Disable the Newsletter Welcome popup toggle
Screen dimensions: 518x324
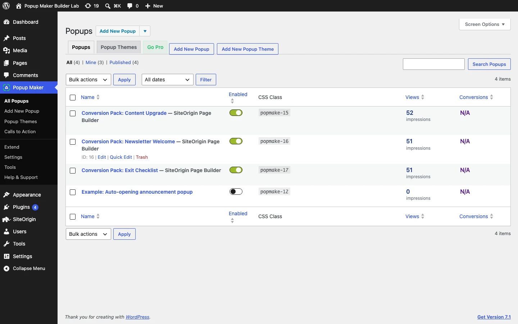coord(236,141)
